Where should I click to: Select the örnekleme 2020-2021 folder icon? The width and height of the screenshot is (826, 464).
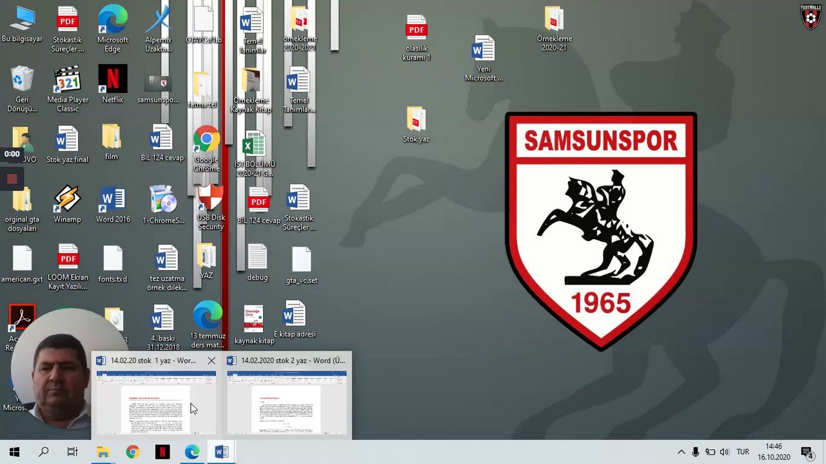[x=299, y=30]
